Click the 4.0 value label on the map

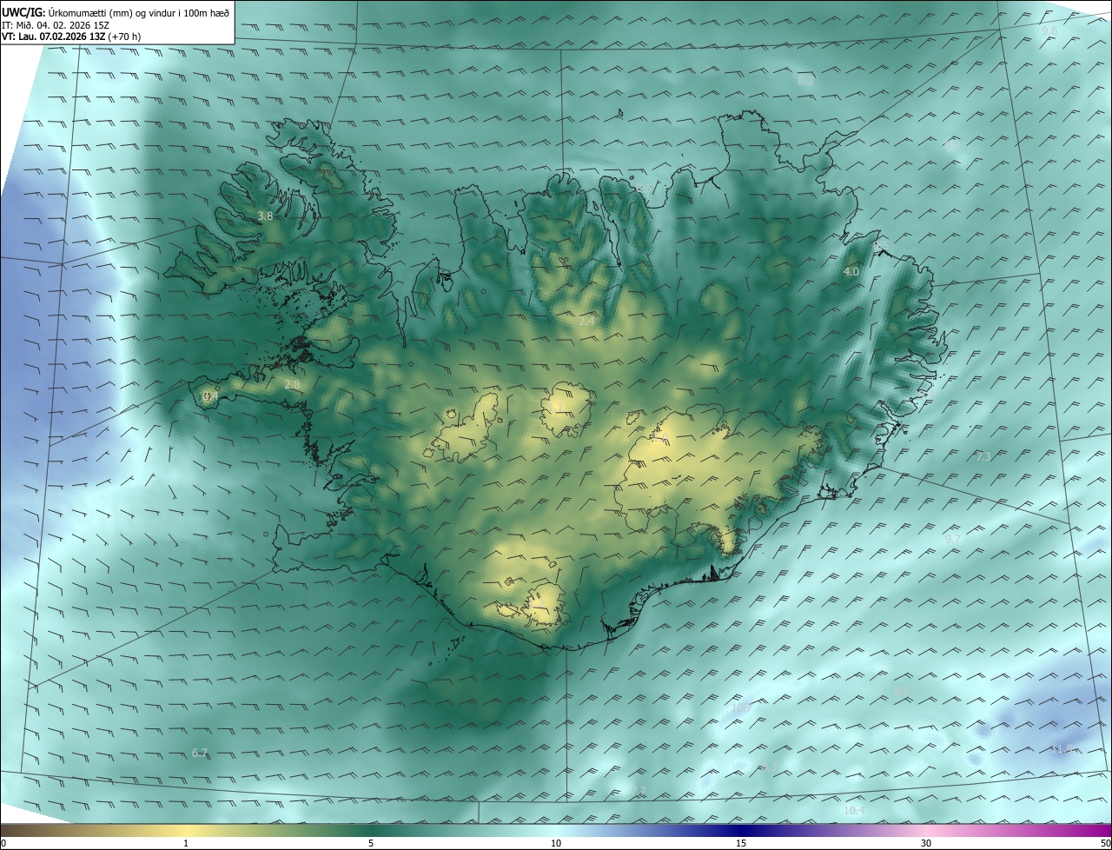tap(851, 272)
